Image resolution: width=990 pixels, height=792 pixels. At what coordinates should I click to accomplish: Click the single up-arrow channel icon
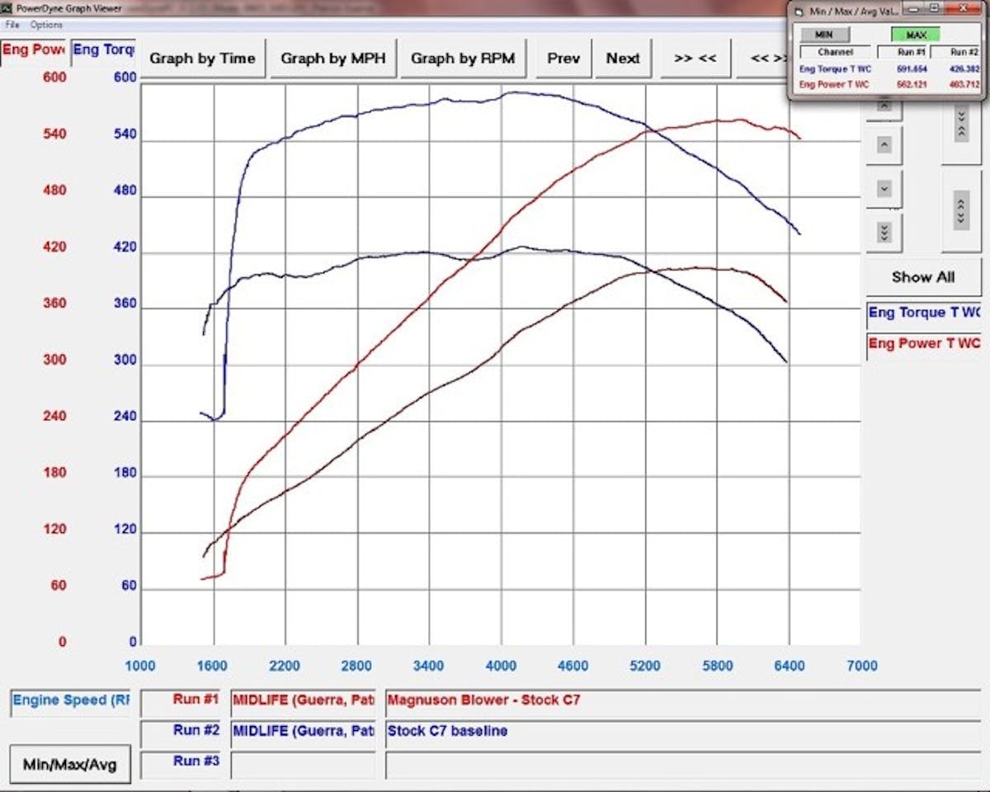tap(884, 146)
